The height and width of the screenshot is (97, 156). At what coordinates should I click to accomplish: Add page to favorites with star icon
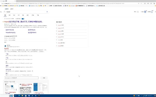pyautogui.click(x=141, y=3)
